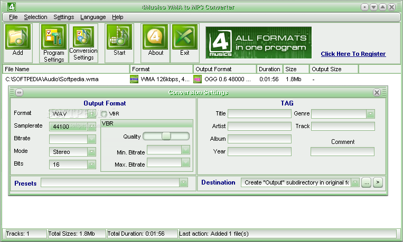Click the Album tag input field
Image resolution: width=403 pixels, height=242 pixels.
[259, 139]
